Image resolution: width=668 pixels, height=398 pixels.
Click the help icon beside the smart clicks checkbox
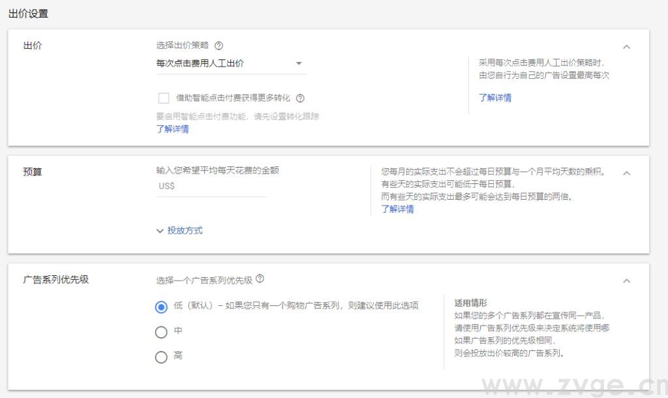click(299, 98)
